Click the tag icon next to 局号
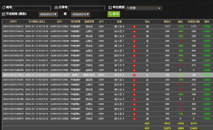This screenshot has height=130, width=213. (x=4, y=7)
